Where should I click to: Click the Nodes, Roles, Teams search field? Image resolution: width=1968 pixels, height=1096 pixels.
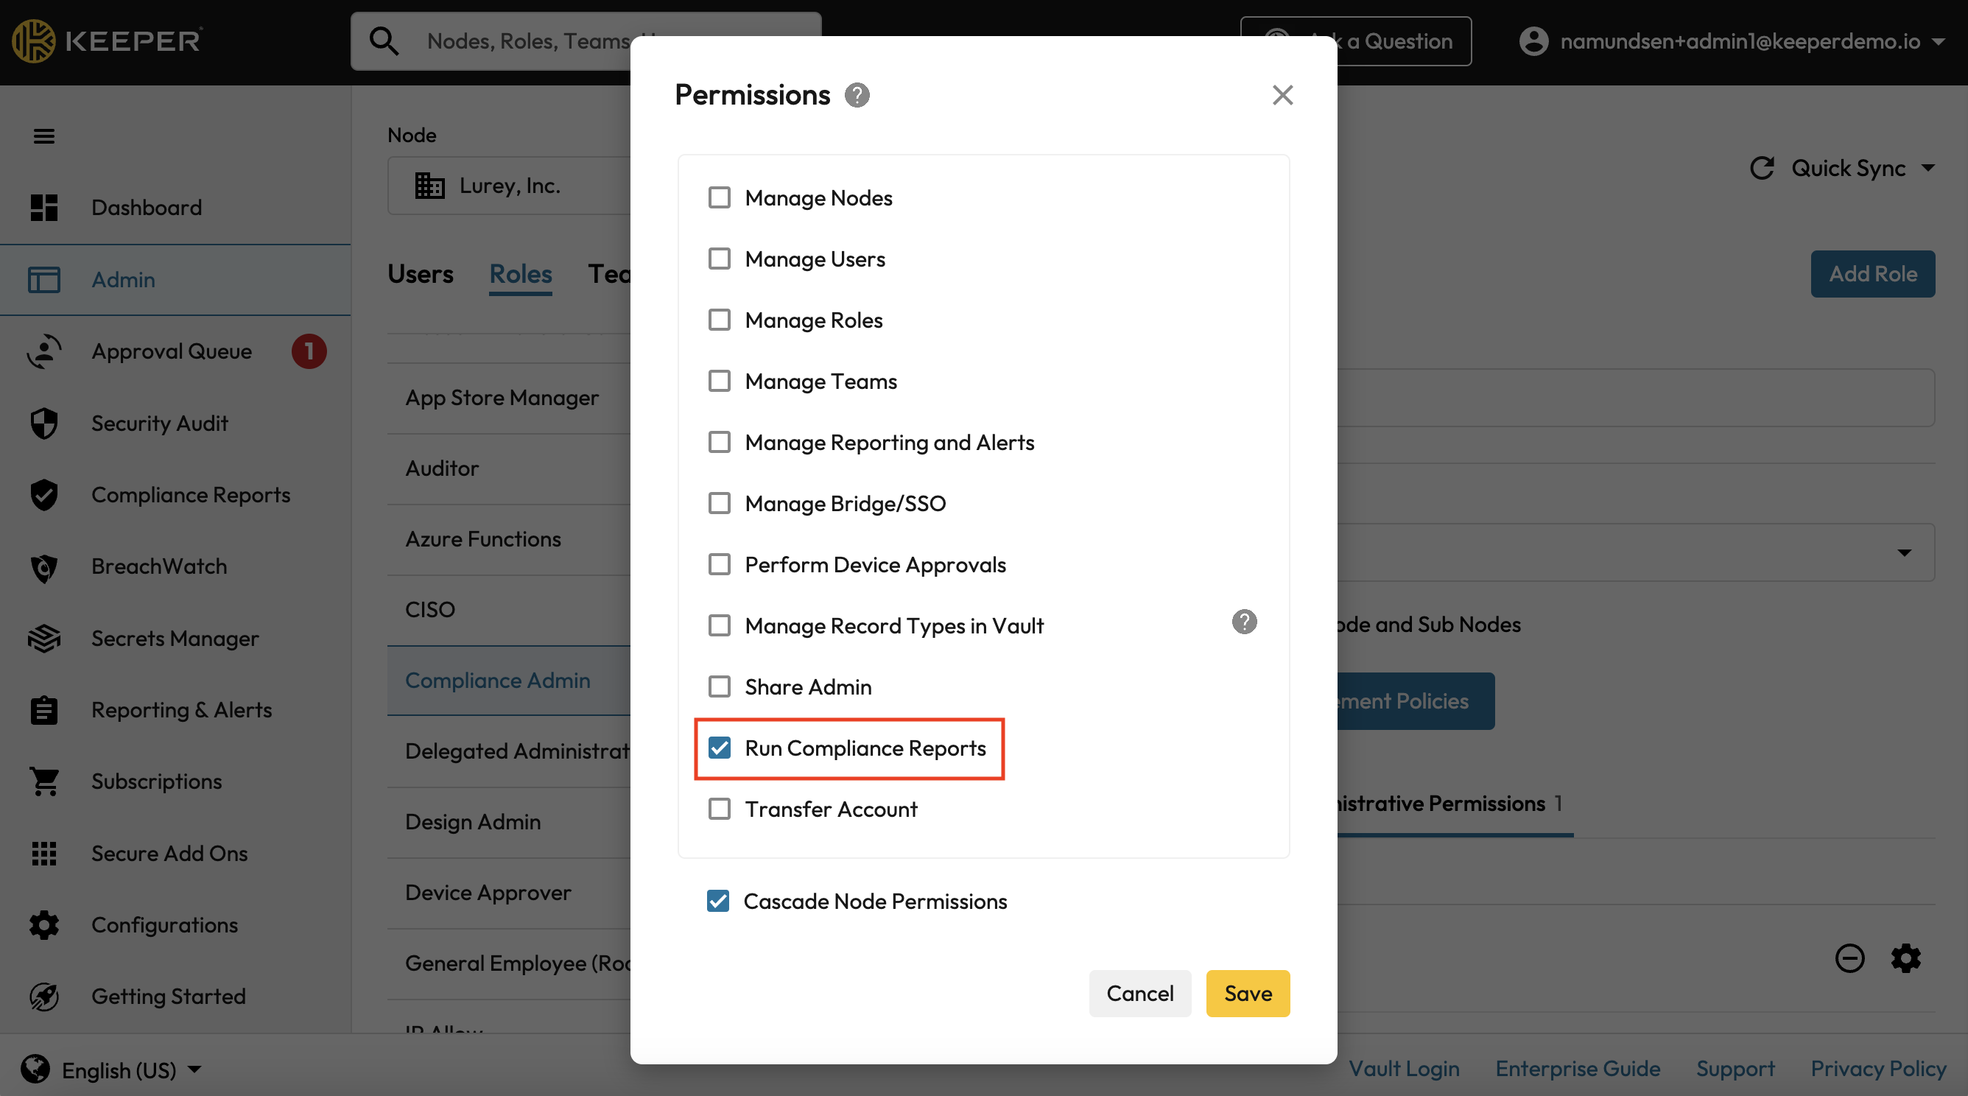pyautogui.click(x=527, y=41)
